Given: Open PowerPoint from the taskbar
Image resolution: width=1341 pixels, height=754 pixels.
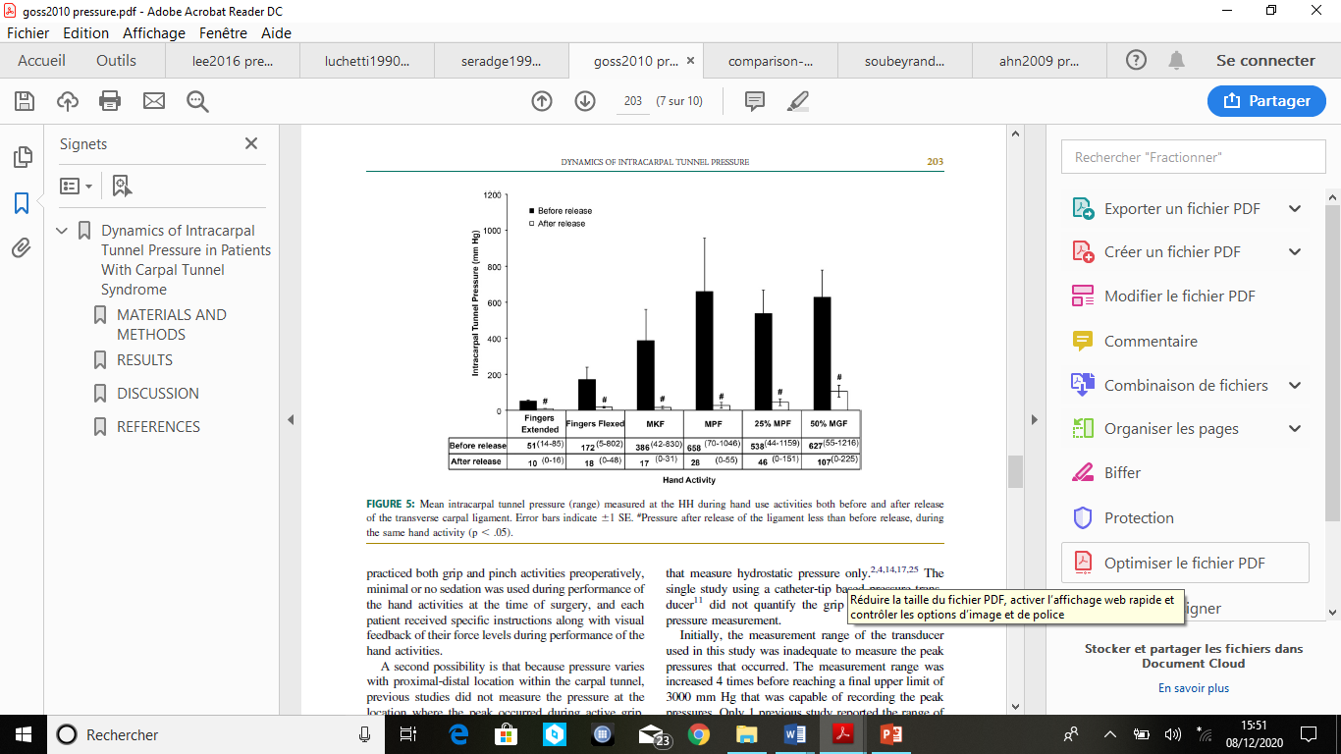Looking at the screenshot, I should point(890,734).
